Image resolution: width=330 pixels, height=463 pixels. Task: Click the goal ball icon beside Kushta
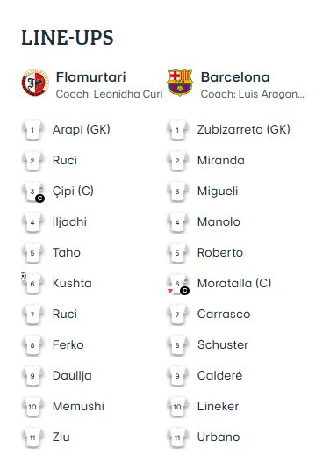click(24, 276)
